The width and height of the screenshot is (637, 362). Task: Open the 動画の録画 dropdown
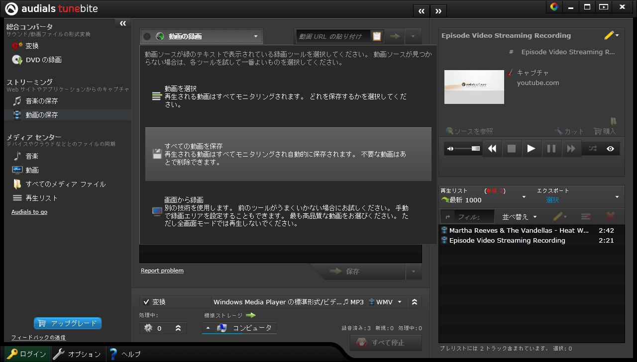(202, 36)
